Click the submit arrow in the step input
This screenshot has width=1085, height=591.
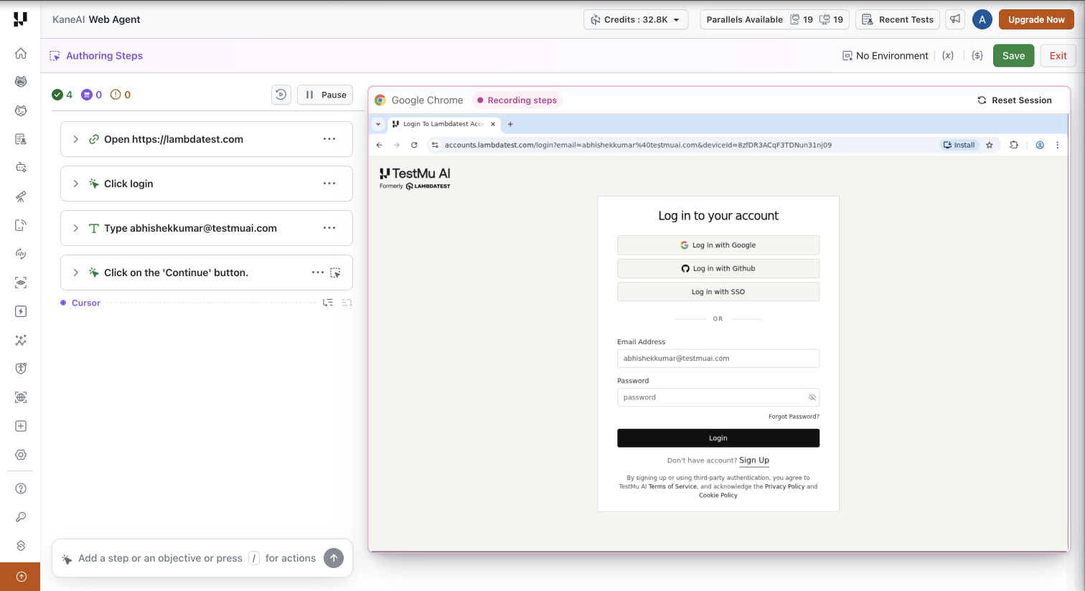334,558
